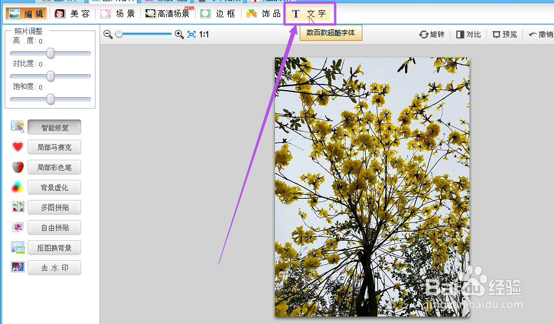Open the 编辑 (Edit) tab
The height and width of the screenshot is (324, 554).
[26, 14]
